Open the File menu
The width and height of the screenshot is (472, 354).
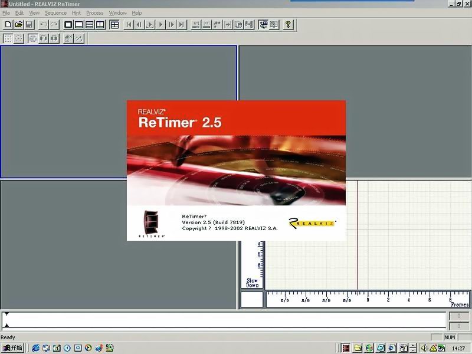[6, 13]
